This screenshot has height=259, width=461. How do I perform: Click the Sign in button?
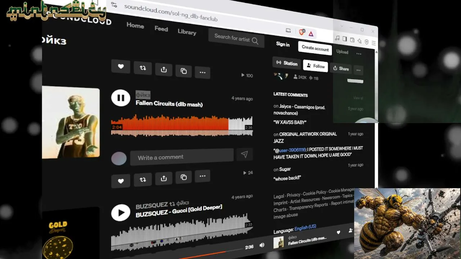tap(283, 44)
